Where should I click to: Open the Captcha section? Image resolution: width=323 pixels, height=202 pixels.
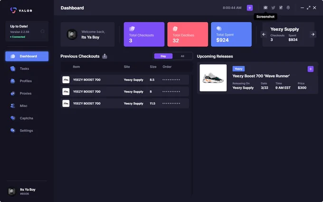[x=27, y=118]
